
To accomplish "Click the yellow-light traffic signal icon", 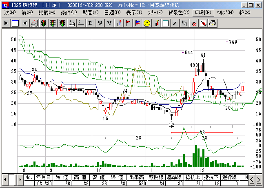I will tap(53, 23).
